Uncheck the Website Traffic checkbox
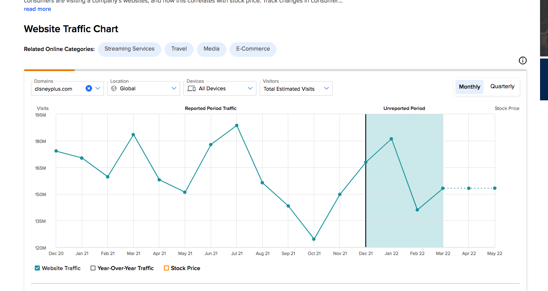Screen dimensions: 548x291 37,268
